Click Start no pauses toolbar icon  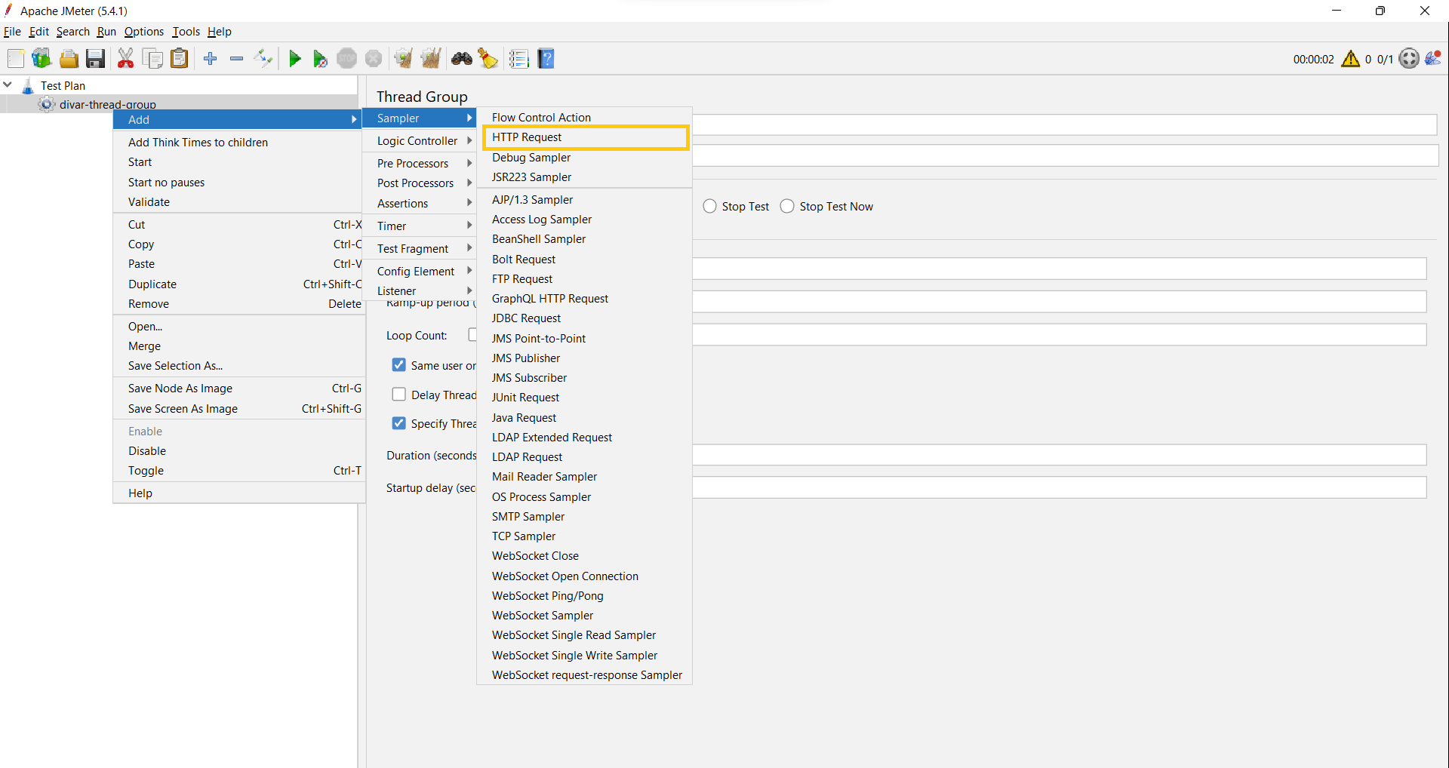(x=320, y=59)
